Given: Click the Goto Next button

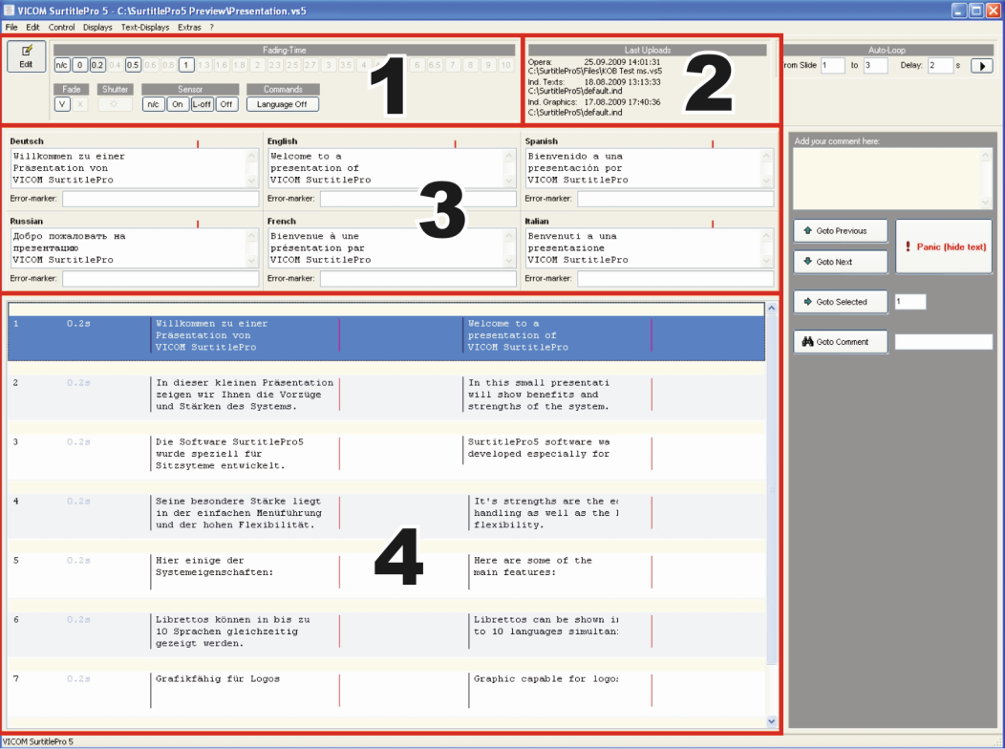Looking at the screenshot, I should tap(841, 262).
